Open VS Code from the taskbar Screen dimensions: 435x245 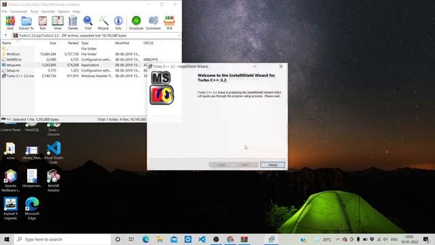[x=203, y=239]
